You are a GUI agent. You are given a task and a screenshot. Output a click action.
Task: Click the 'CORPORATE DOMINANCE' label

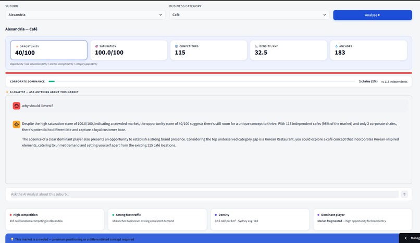coord(27,81)
